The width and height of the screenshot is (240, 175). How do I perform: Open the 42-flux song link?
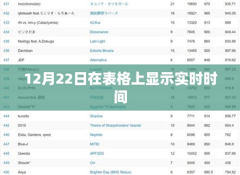pyautogui.click(x=95, y=23)
